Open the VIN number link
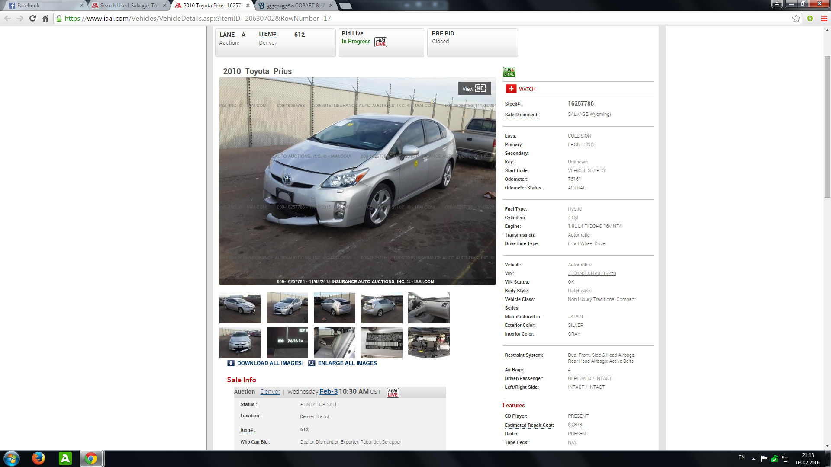 point(592,273)
